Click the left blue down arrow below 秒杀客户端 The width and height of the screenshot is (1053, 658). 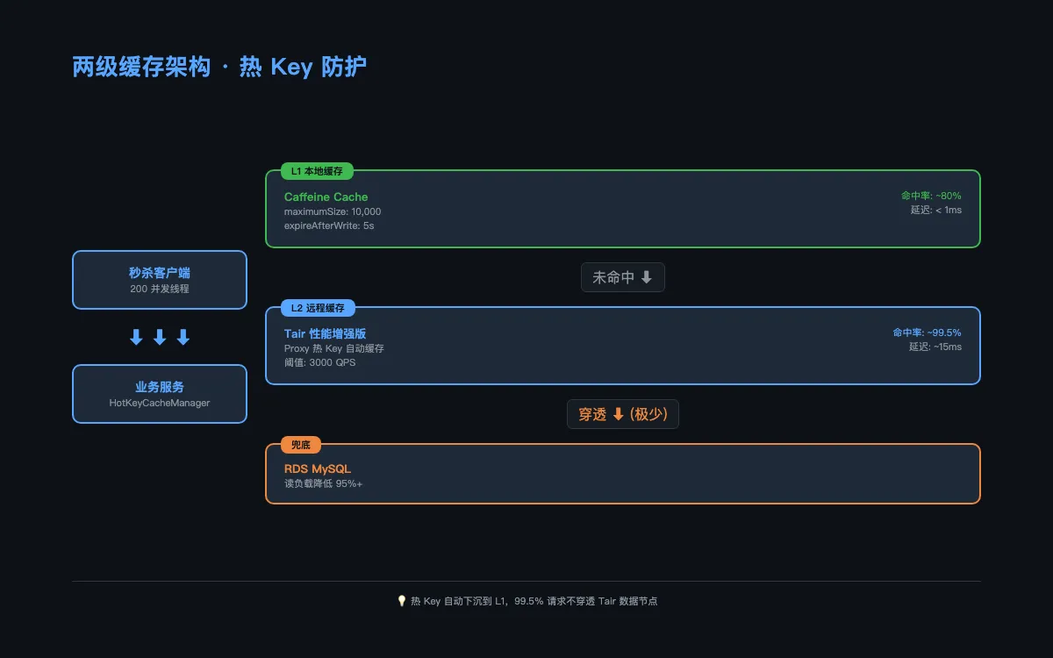(x=136, y=338)
